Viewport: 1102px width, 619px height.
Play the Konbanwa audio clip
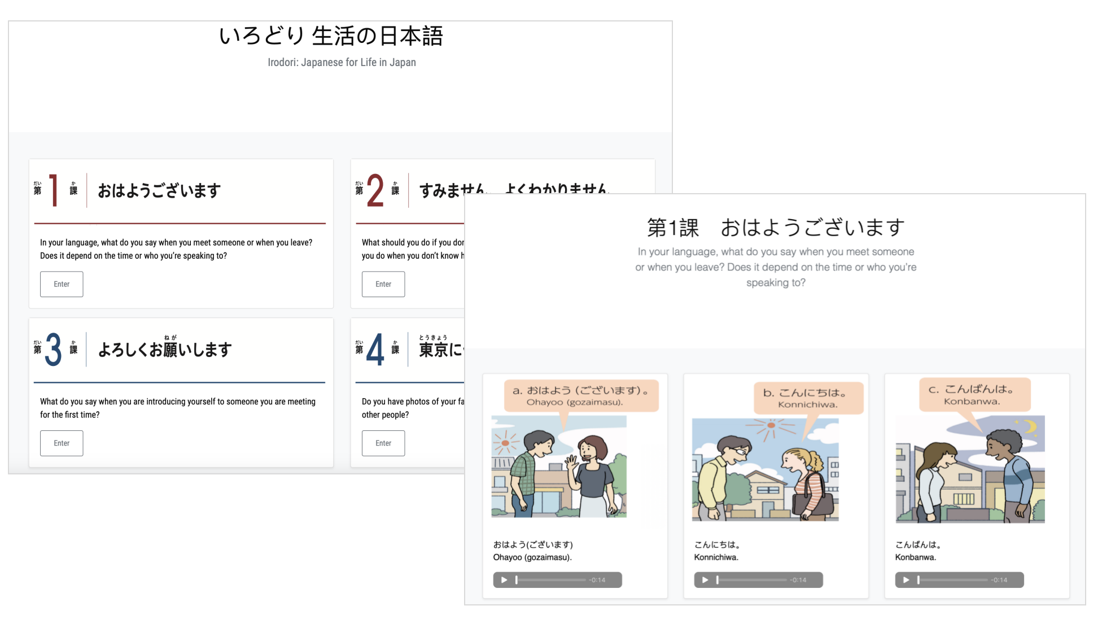(x=906, y=580)
